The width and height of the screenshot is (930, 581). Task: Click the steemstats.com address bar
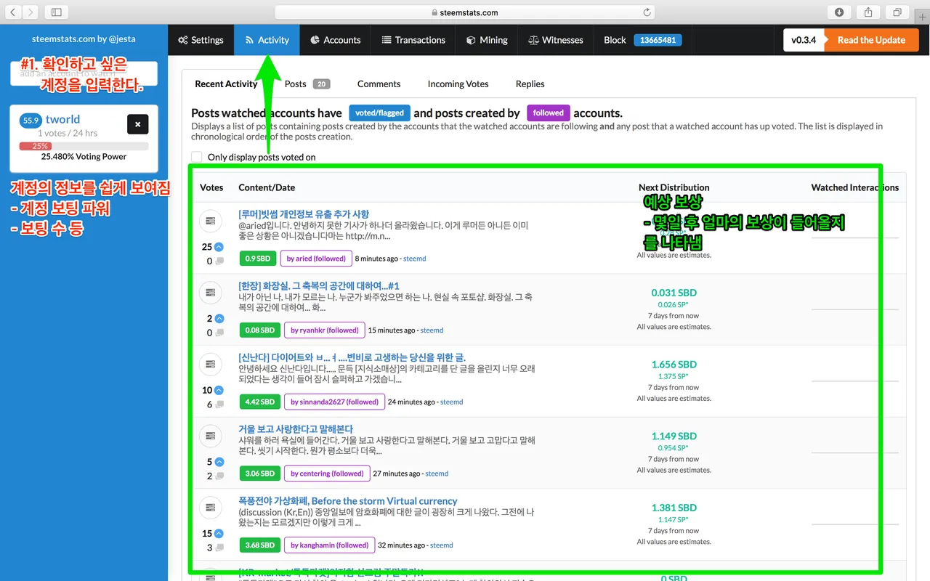465,12
